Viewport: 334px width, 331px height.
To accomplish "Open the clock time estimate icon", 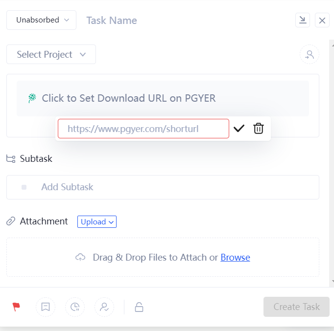I will (75, 307).
